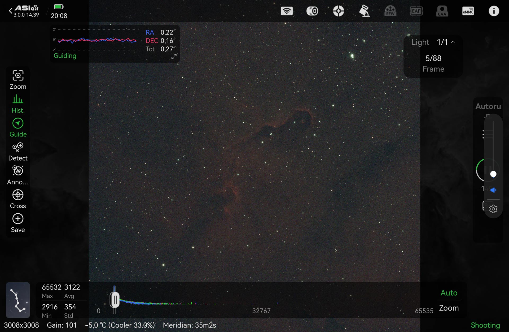Click the 5/88 Frame counter
This screenshot has width=509, height=332.
(433, 63)
